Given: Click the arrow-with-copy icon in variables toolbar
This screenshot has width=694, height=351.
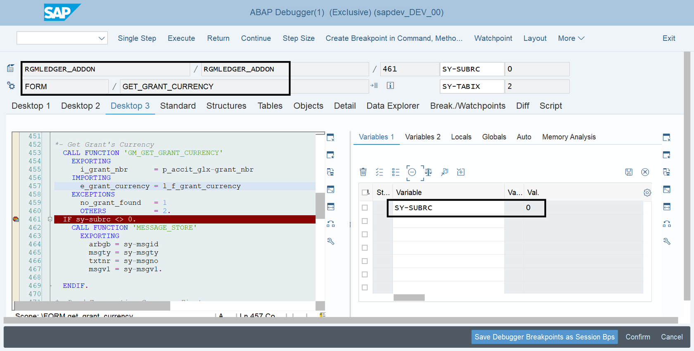Looking at the screenshot, I should point(444,172).
